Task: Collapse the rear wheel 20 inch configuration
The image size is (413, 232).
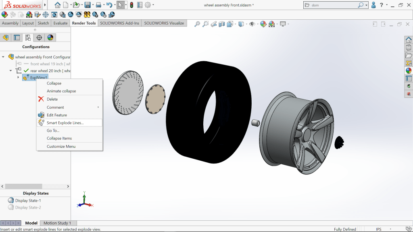Action: [x=11, y=70]
